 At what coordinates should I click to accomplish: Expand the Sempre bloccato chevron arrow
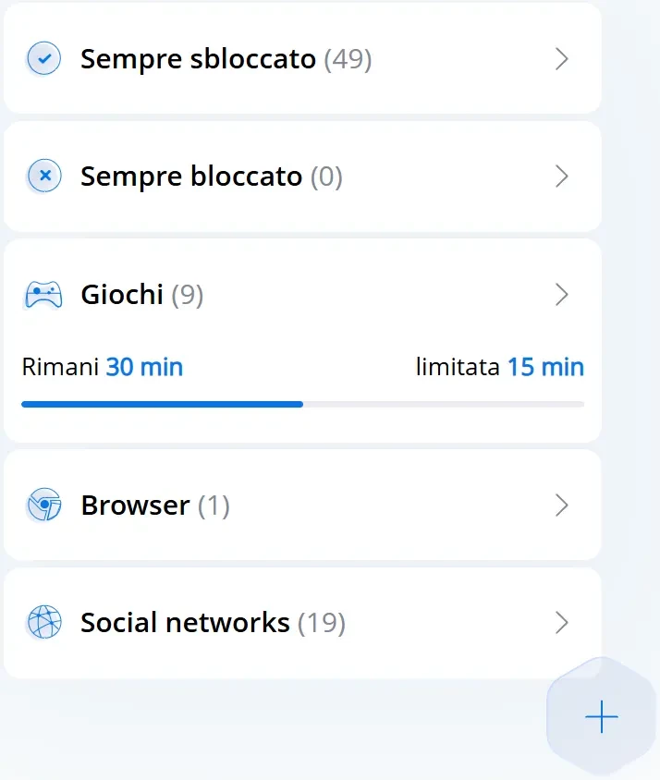(x=561, y=176)
